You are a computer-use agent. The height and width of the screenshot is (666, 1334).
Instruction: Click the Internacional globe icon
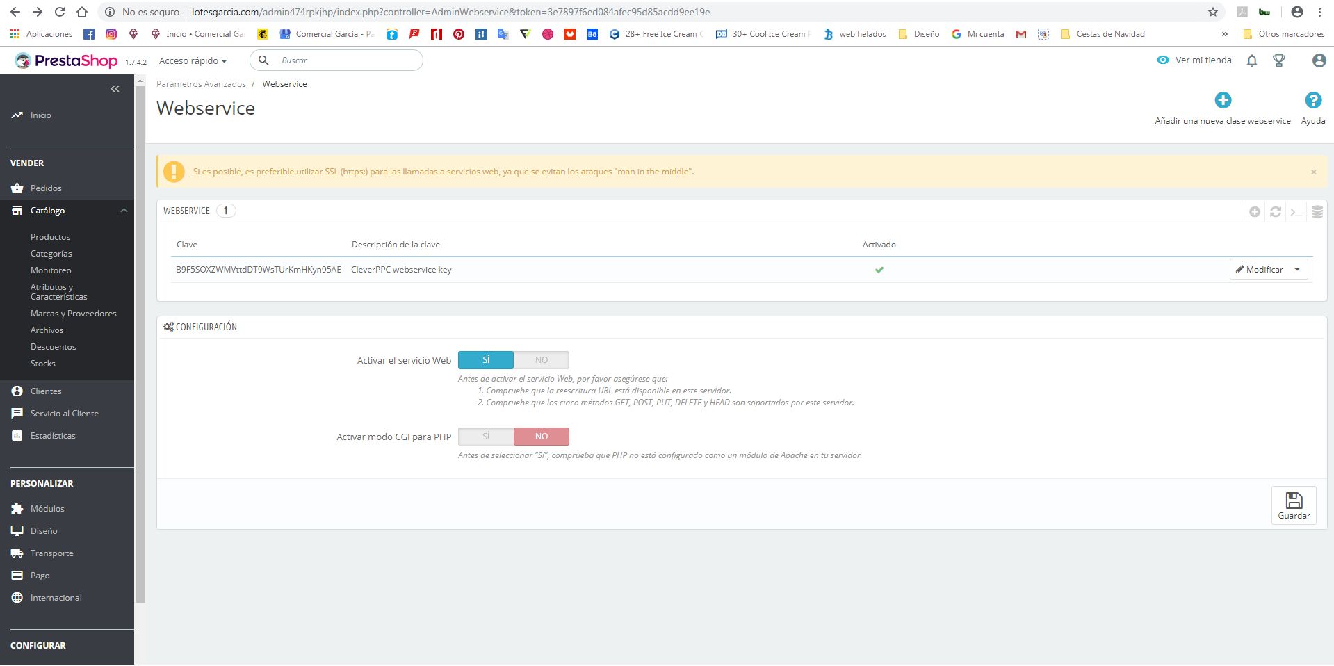click(17, 598)
